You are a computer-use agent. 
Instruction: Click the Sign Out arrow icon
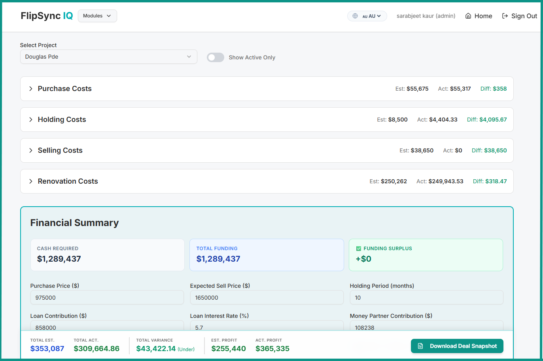505,16
